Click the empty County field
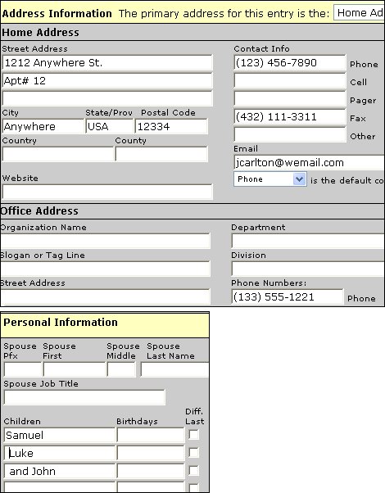 161,154
